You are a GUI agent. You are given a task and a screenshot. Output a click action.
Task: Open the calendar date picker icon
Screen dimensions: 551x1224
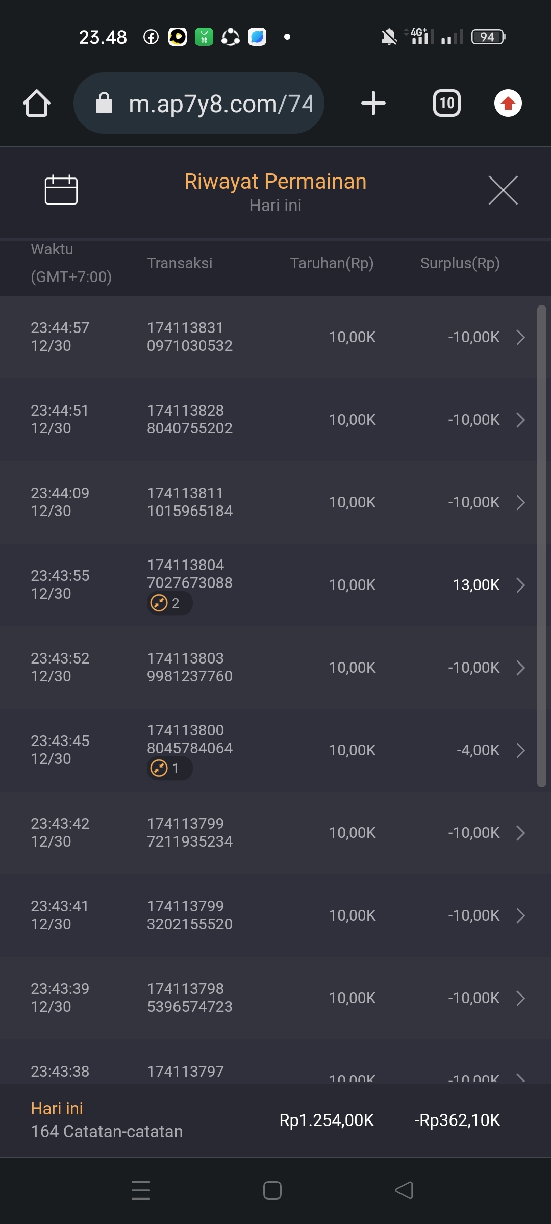click(x=61, y=190)
